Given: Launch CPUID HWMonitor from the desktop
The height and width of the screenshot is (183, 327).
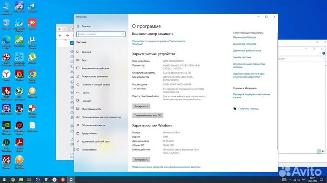Looking at the screenshot, I should (x=6, y=94).
